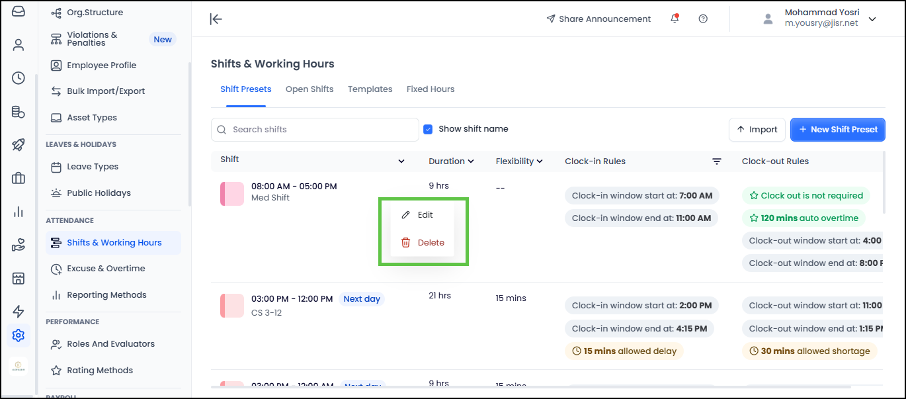Open the help question mark icon
The height and width of the screenshot is (399, 906).
click(x=703, y=19)
